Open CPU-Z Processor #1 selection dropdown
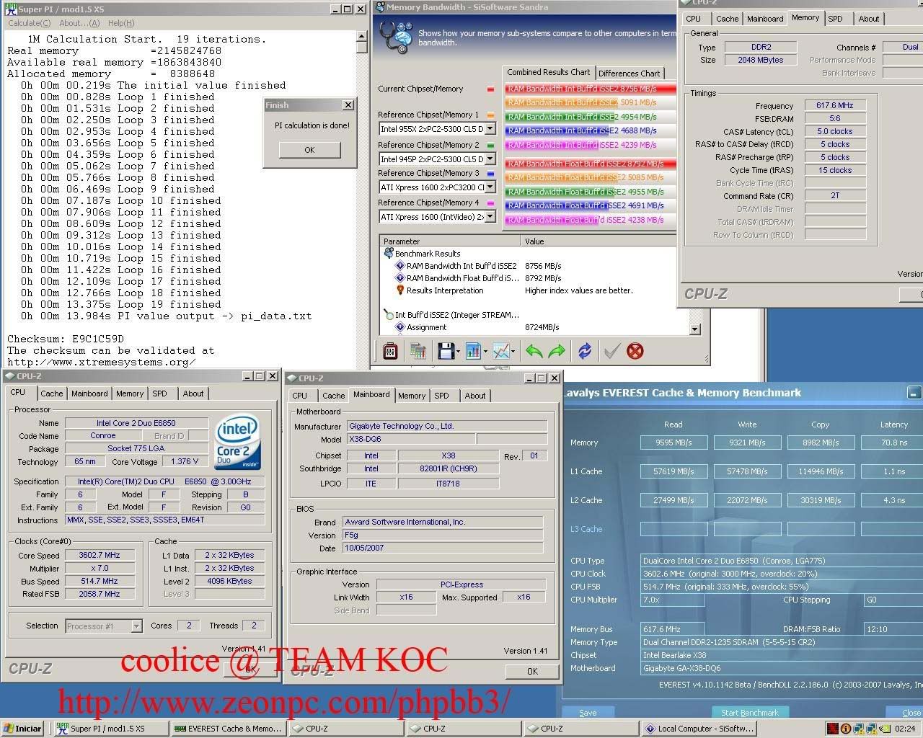This screenshot has height=738, width=923. 136,626
